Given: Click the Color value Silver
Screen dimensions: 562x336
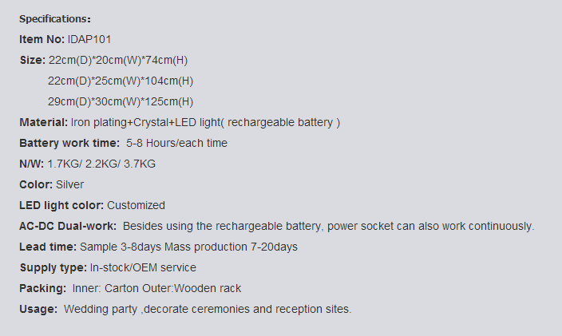Looking at the screenshot, I should pos(70,185).
